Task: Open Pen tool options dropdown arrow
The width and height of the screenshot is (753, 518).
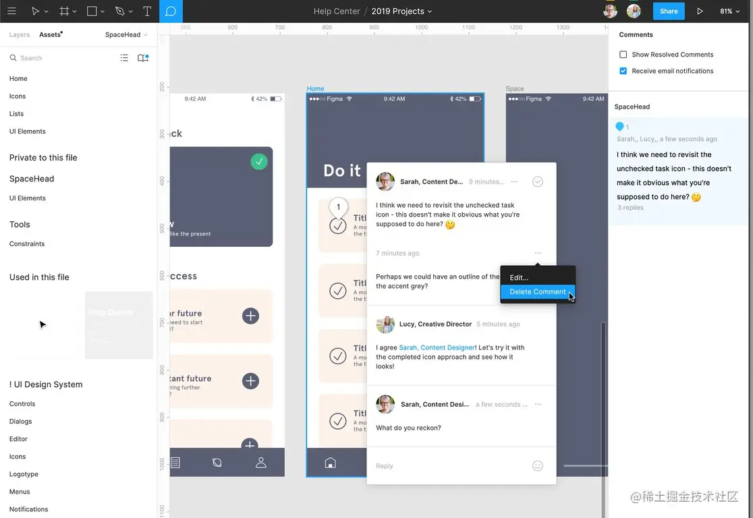Action: [x=131, y=11]
